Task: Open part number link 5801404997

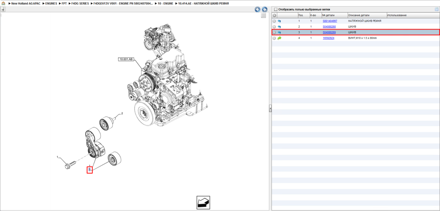Action: pyautogui.click(x=330, y=21)
